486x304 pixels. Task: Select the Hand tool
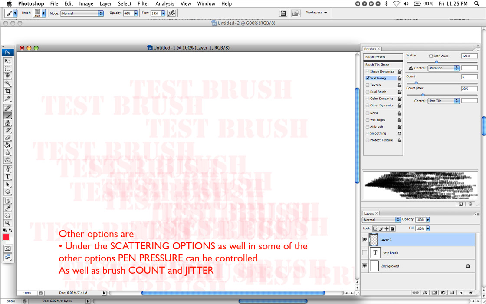pos(8,215)
